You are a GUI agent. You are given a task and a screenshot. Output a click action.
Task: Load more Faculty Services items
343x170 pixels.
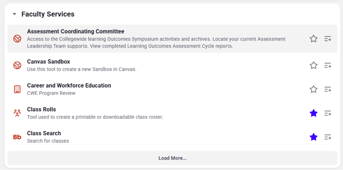point(172,158)
